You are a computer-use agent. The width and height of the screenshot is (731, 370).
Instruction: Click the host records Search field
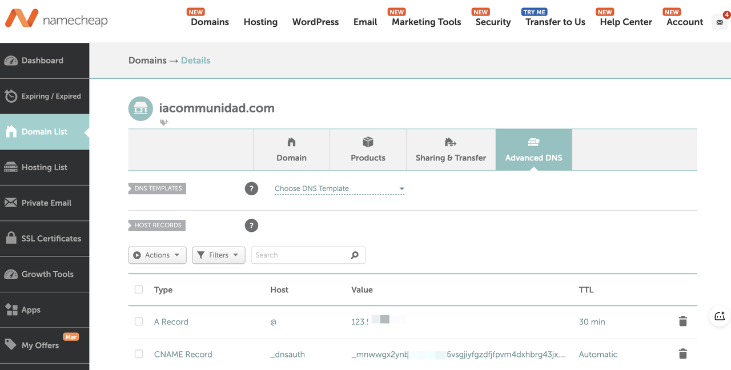coord(300,255)
